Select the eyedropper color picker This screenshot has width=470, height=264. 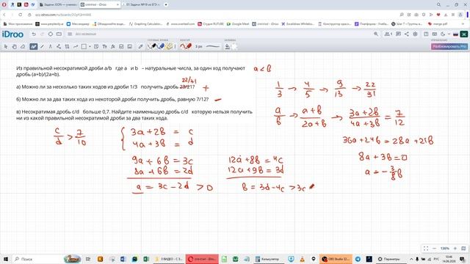[x=140, y=46]
